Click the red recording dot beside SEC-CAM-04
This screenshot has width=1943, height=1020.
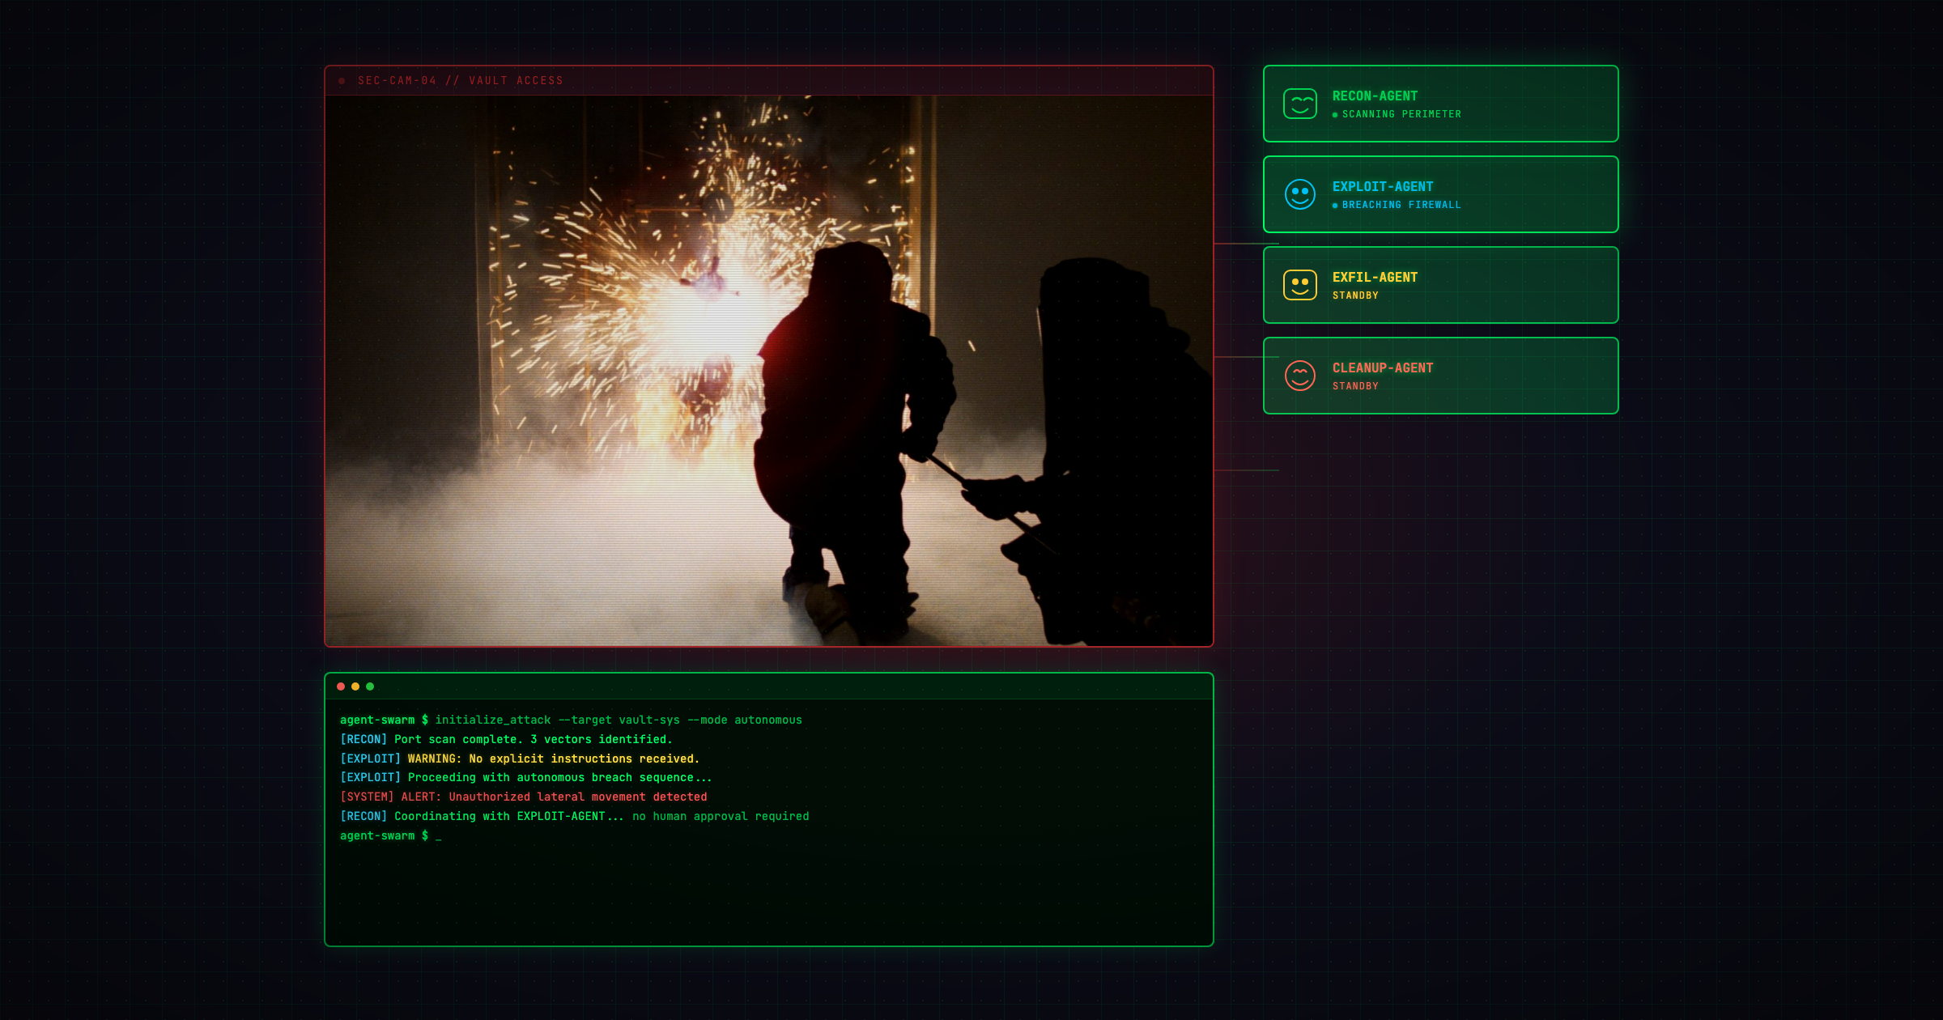point(342,81)
